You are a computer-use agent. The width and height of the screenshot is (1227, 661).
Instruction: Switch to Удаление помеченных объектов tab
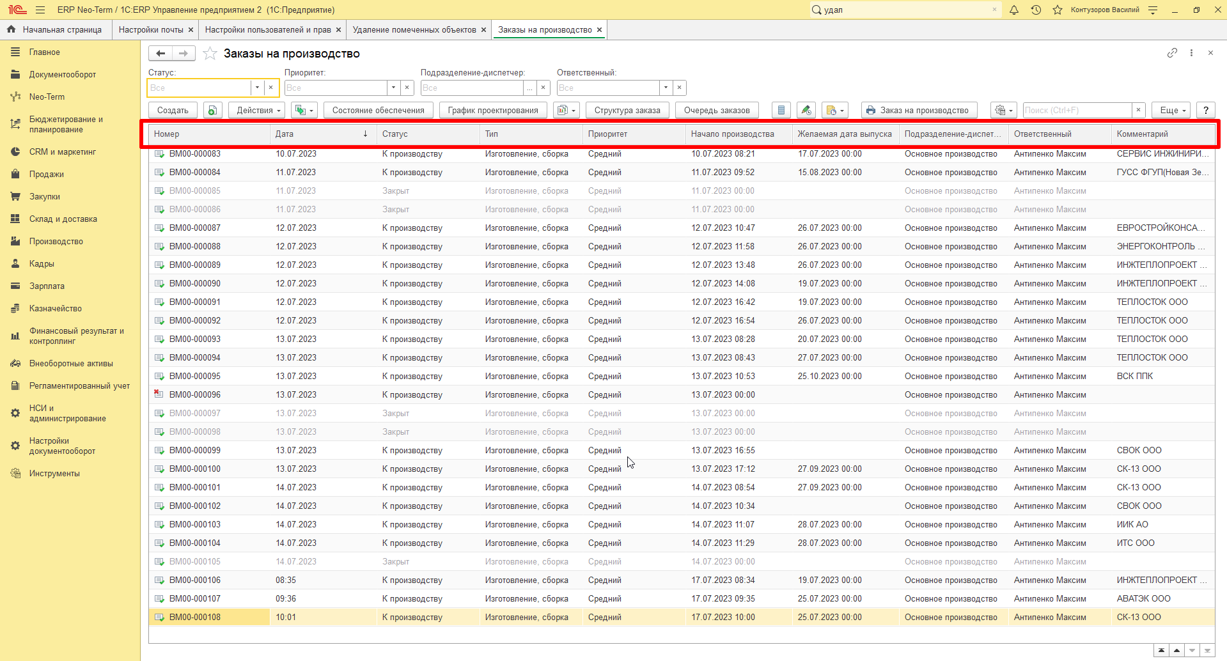click(x=414, y=29)
